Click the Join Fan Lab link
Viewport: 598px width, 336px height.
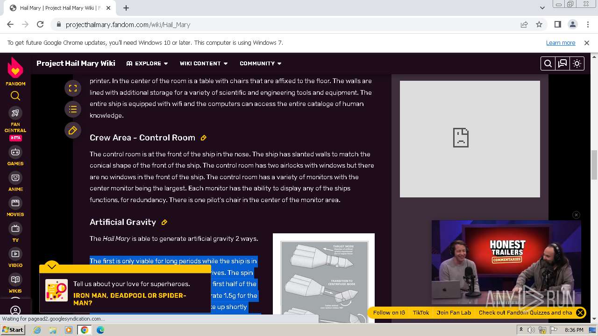point(454,313)
